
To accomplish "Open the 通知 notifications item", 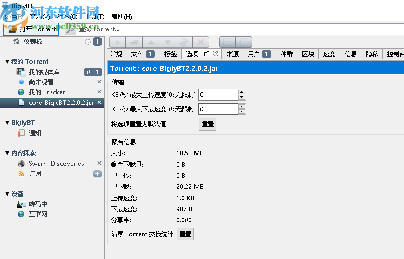I will point(35,133).
